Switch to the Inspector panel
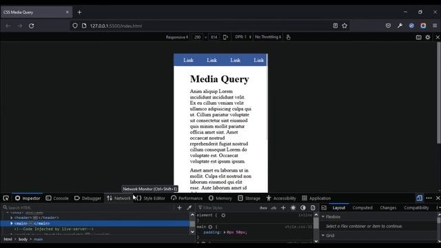 [x=28, y=198]
